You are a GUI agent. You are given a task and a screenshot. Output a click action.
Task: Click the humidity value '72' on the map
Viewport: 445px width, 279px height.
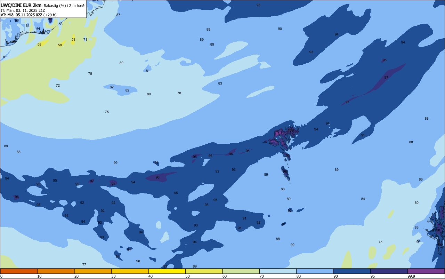(58, 86)
